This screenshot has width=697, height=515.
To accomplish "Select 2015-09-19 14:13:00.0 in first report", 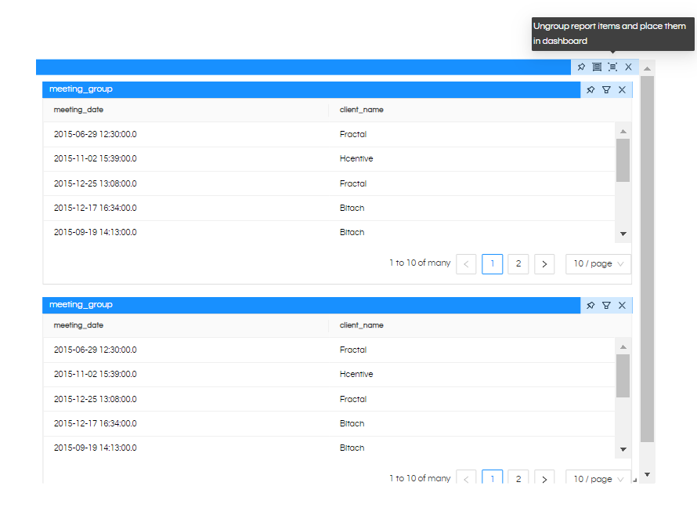I will tap(95, 233).
